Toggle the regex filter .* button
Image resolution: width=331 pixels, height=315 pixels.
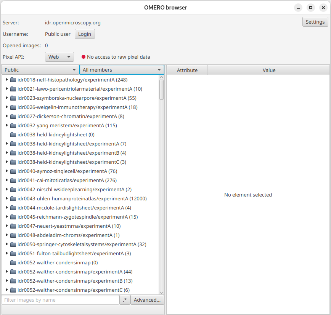click(x=125, y=300)
